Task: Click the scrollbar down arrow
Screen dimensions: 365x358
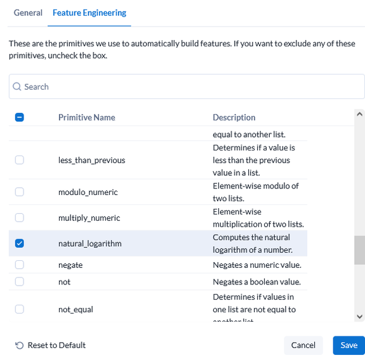Action: pyautogui.click(x=359, y=317)
